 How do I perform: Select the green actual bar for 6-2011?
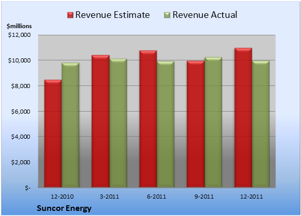pos(165,124)
